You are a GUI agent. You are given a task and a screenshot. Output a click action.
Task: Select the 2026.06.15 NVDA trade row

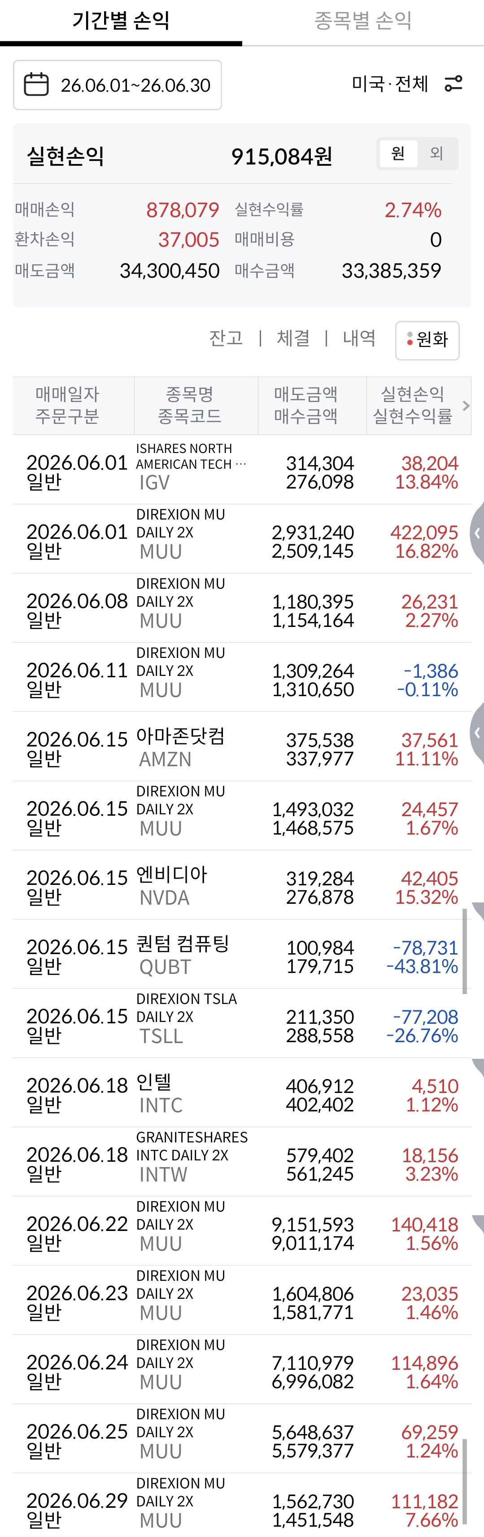point(242,885)
